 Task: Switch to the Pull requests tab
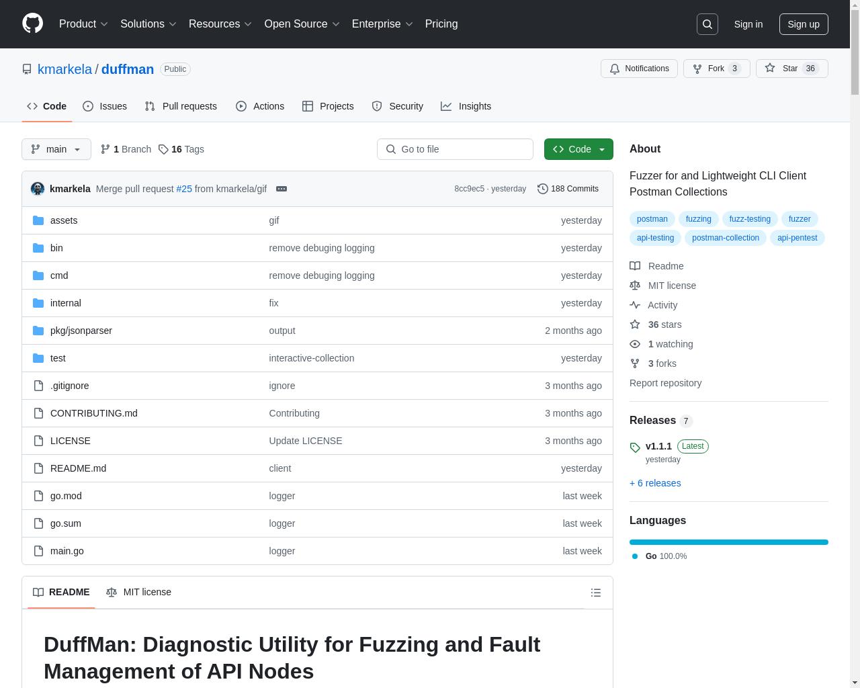tap(181, 106)
